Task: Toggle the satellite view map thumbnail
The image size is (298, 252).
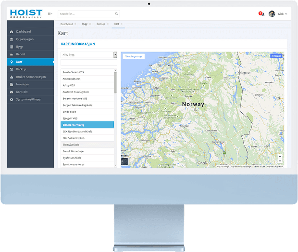Action: 125,161
